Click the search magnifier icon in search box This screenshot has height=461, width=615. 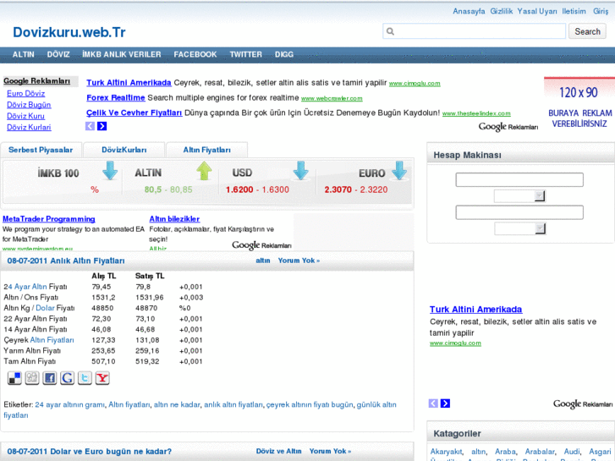point(390,31)
